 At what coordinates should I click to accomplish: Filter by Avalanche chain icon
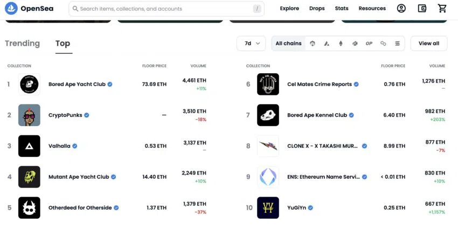[x=327, y=44]
